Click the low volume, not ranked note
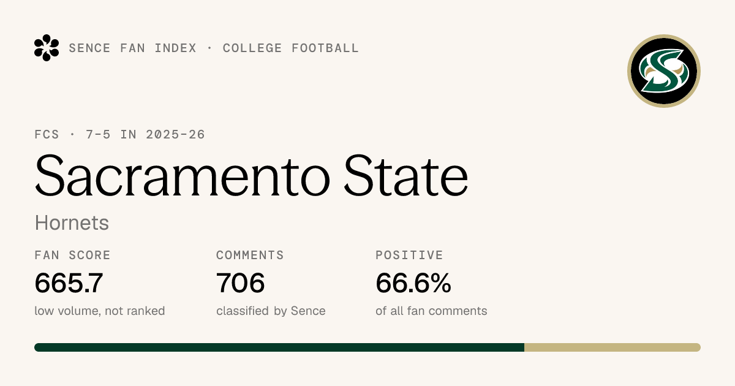 (100, 311)
